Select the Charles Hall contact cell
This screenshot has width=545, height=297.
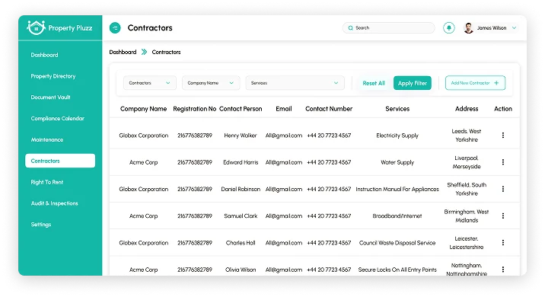click(x=241, y=242)
